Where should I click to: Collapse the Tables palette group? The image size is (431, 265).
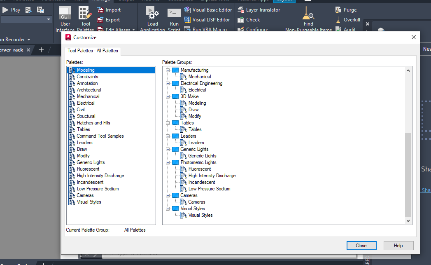(168, 123)
